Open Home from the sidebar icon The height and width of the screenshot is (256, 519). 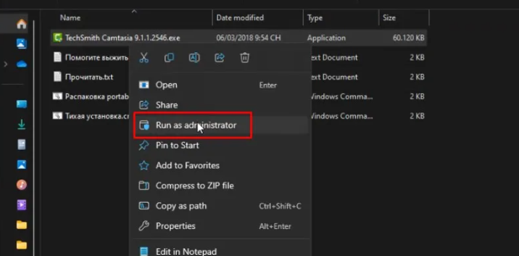coord(22,25)
